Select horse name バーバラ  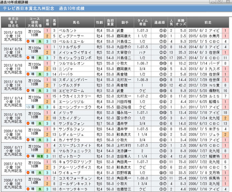(66, 74)
